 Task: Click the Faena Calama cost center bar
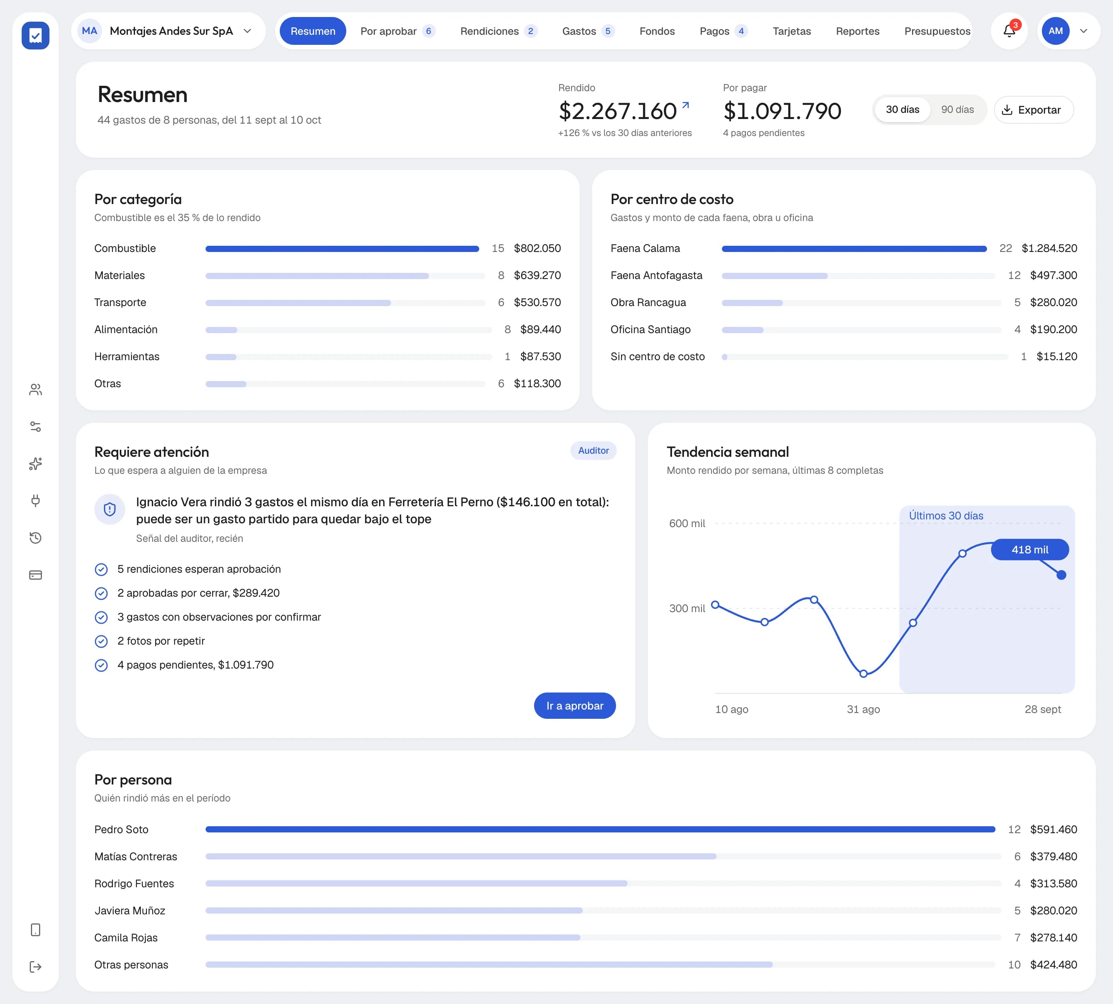pyautogui.click(x=854, y=249)
